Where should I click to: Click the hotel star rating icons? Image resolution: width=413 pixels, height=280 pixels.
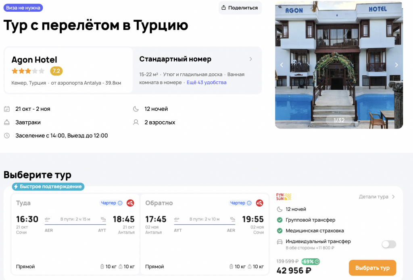pos(28,71)
